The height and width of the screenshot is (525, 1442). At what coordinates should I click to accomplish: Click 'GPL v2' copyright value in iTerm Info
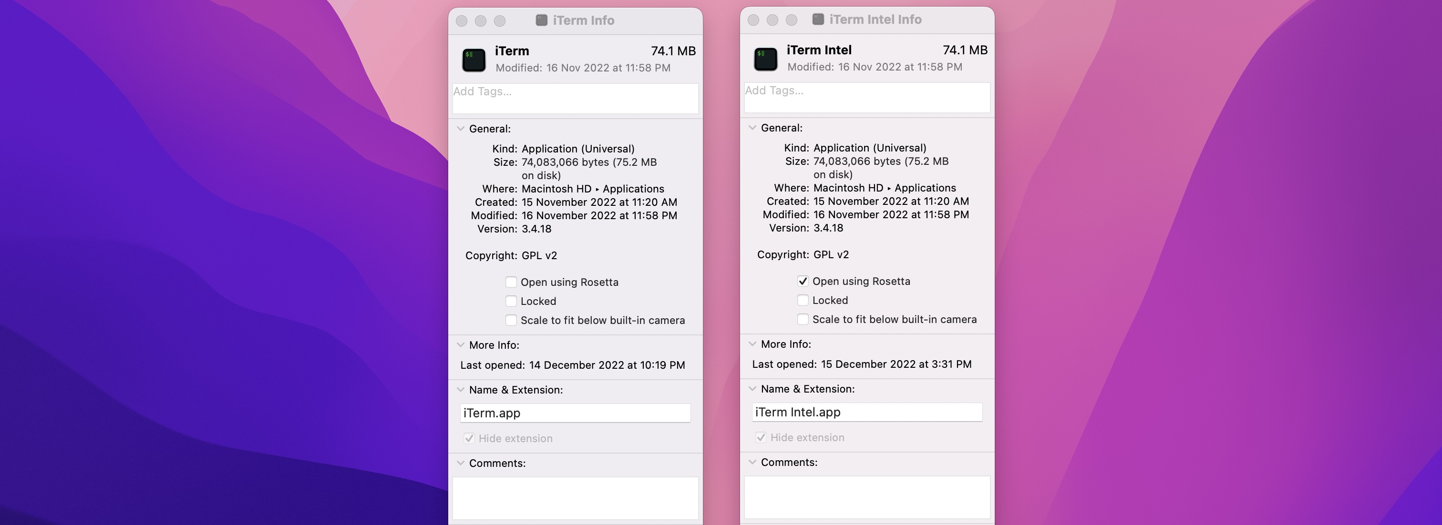pos(539,255)
